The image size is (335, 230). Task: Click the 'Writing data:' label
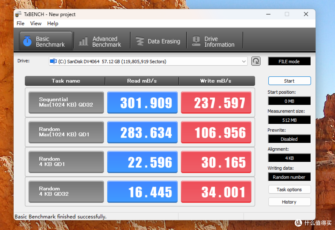pos(280,168)
